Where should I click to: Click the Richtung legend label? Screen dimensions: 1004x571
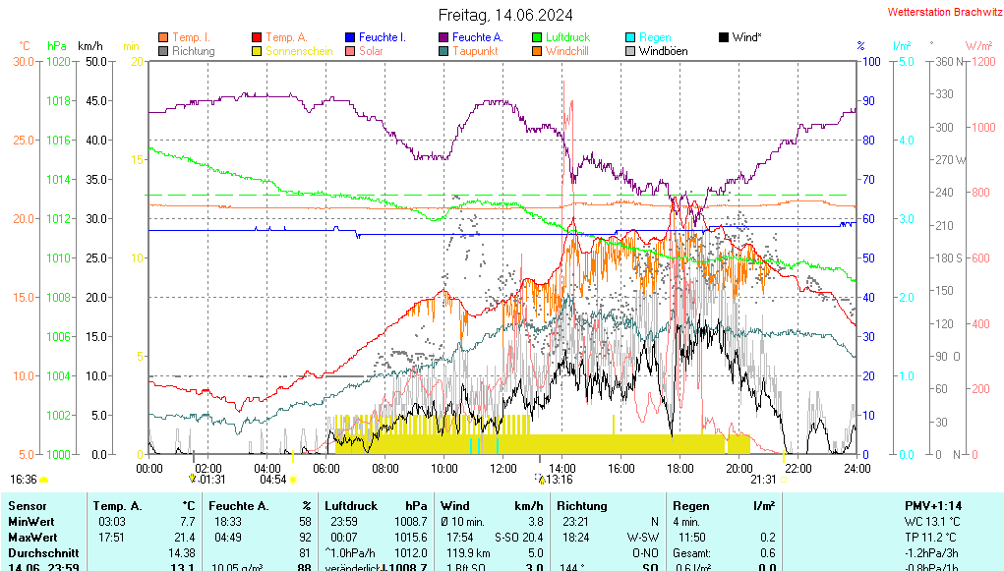tap(193, 51)
